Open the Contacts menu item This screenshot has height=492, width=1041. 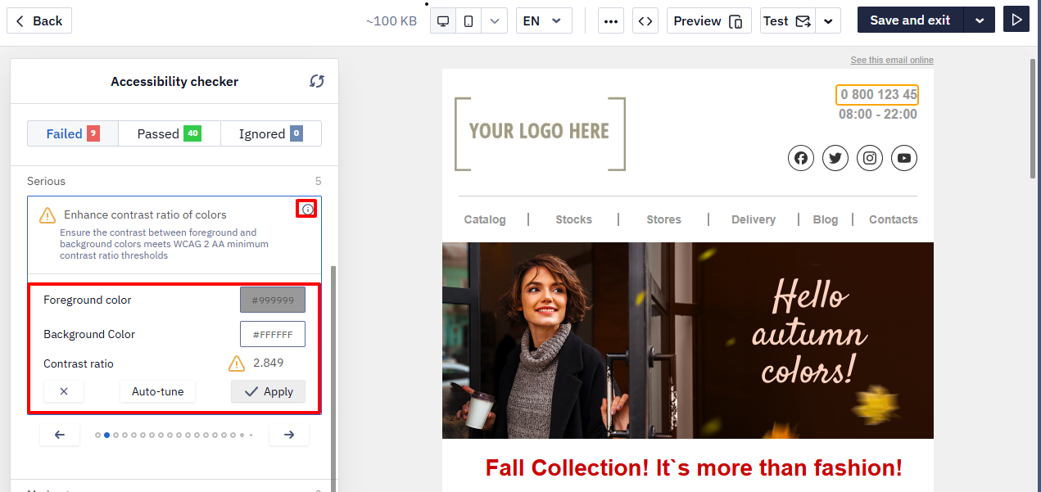click(894, 219)
